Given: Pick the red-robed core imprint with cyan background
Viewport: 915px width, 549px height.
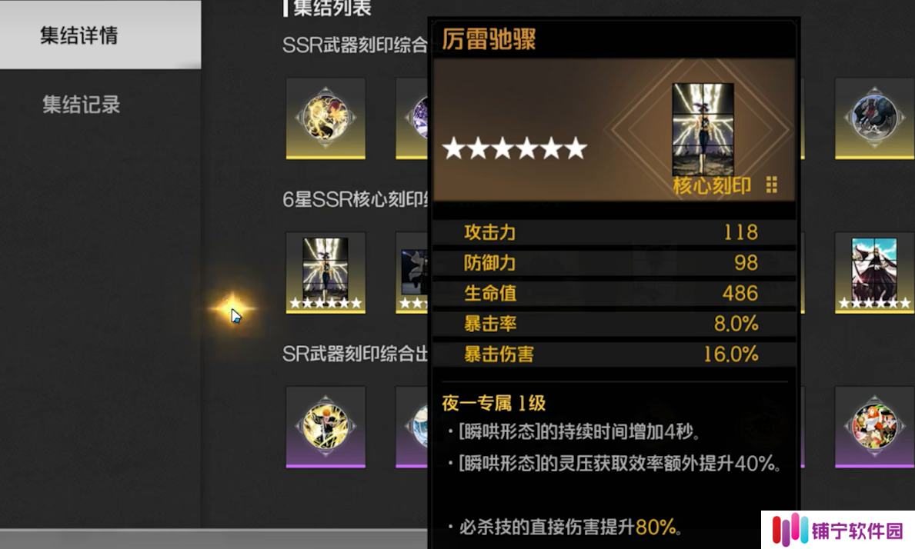Looking at the screenshot, I should [x=874, y=273].
